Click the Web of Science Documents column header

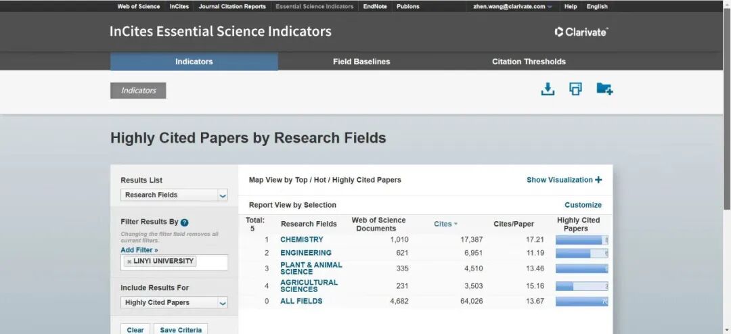378,224
